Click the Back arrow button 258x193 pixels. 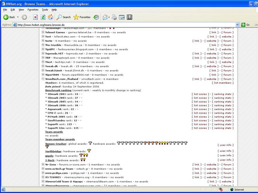click(6, 17)
